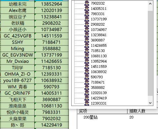The width and height of the screenshot is (158, 129).
Task: Select winner entry 3690887 in the tree list
Action: (x=98, y=40)
